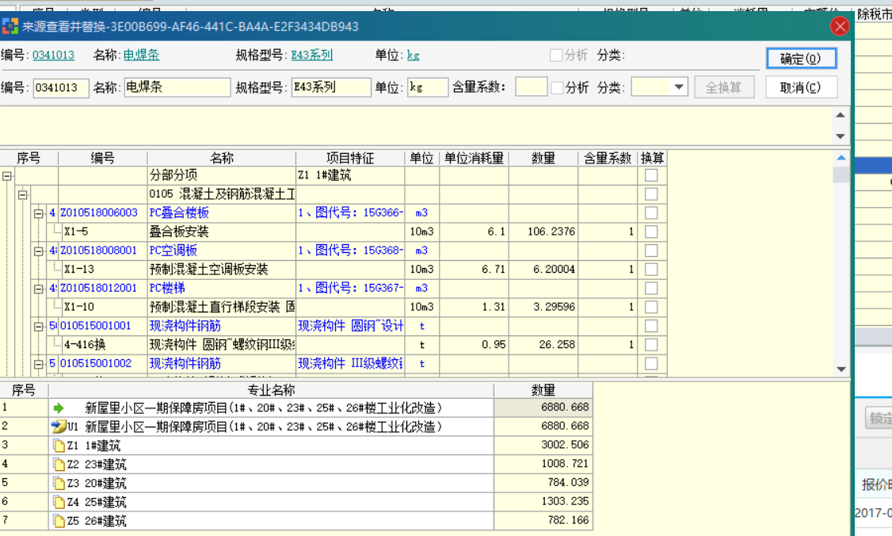Tick the 换算 checkbox for PC楼梯 row

[x=651, y=289]
